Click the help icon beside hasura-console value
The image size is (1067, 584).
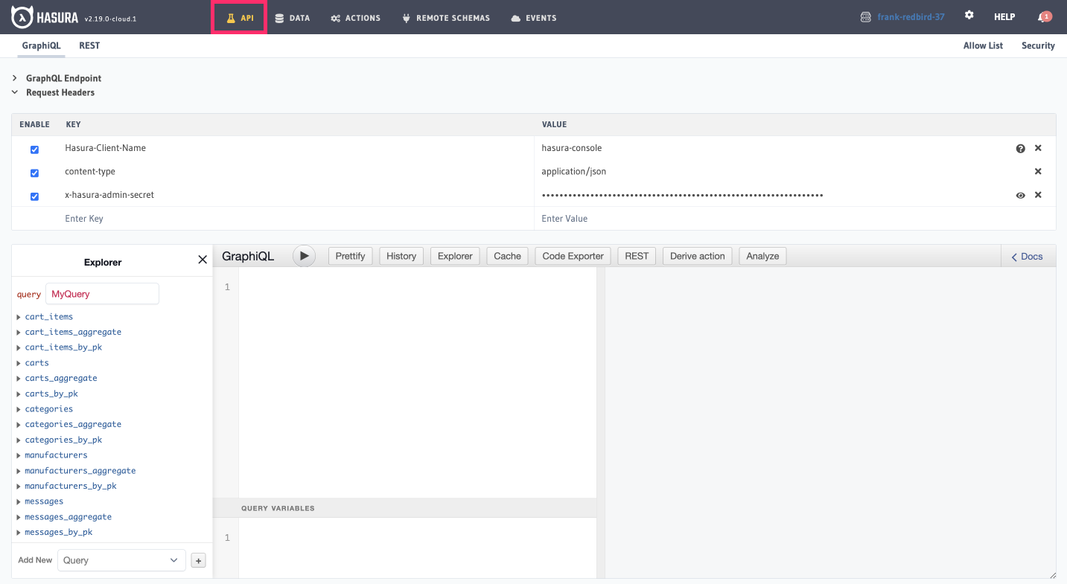[1020, 149]
